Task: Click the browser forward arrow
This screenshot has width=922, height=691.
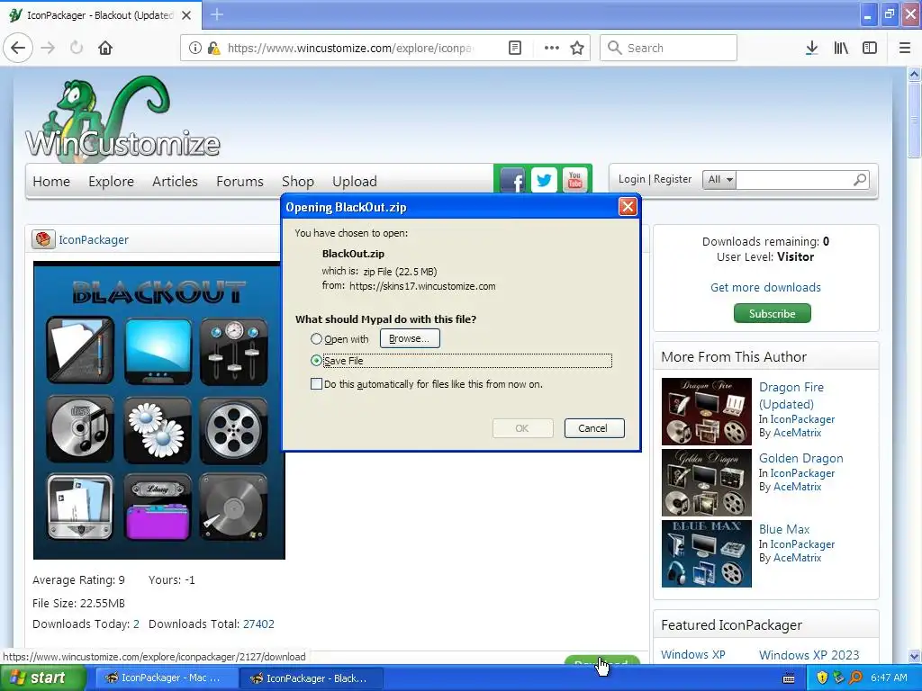Action: click(48, 48)
